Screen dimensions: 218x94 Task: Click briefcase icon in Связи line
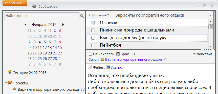pyautogui.click(x=103, y=59)
